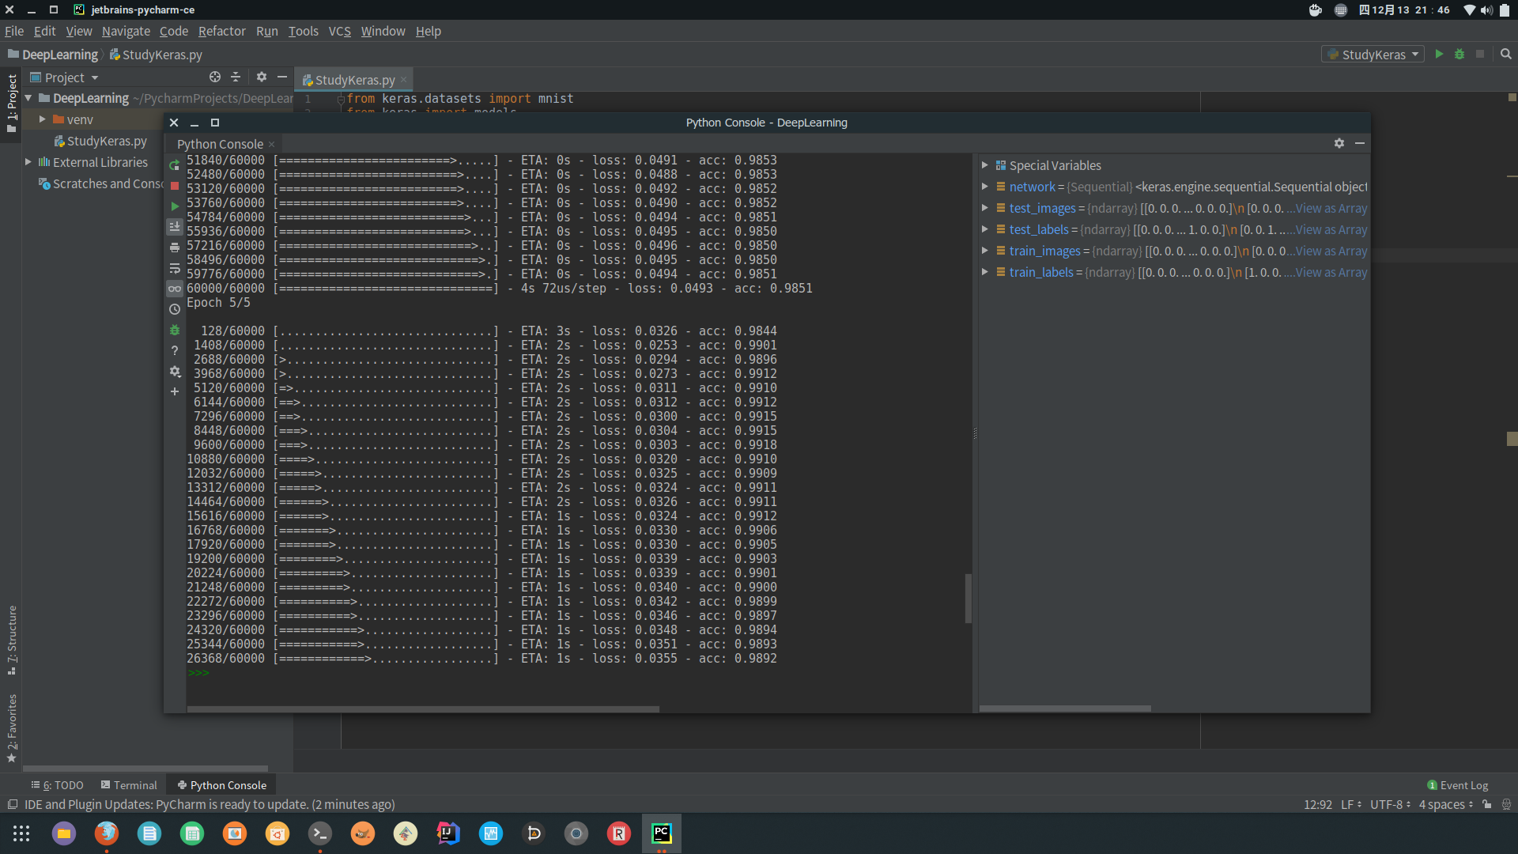
Task: Toggle soft-wrap in the console
Action: coord(175,268)
